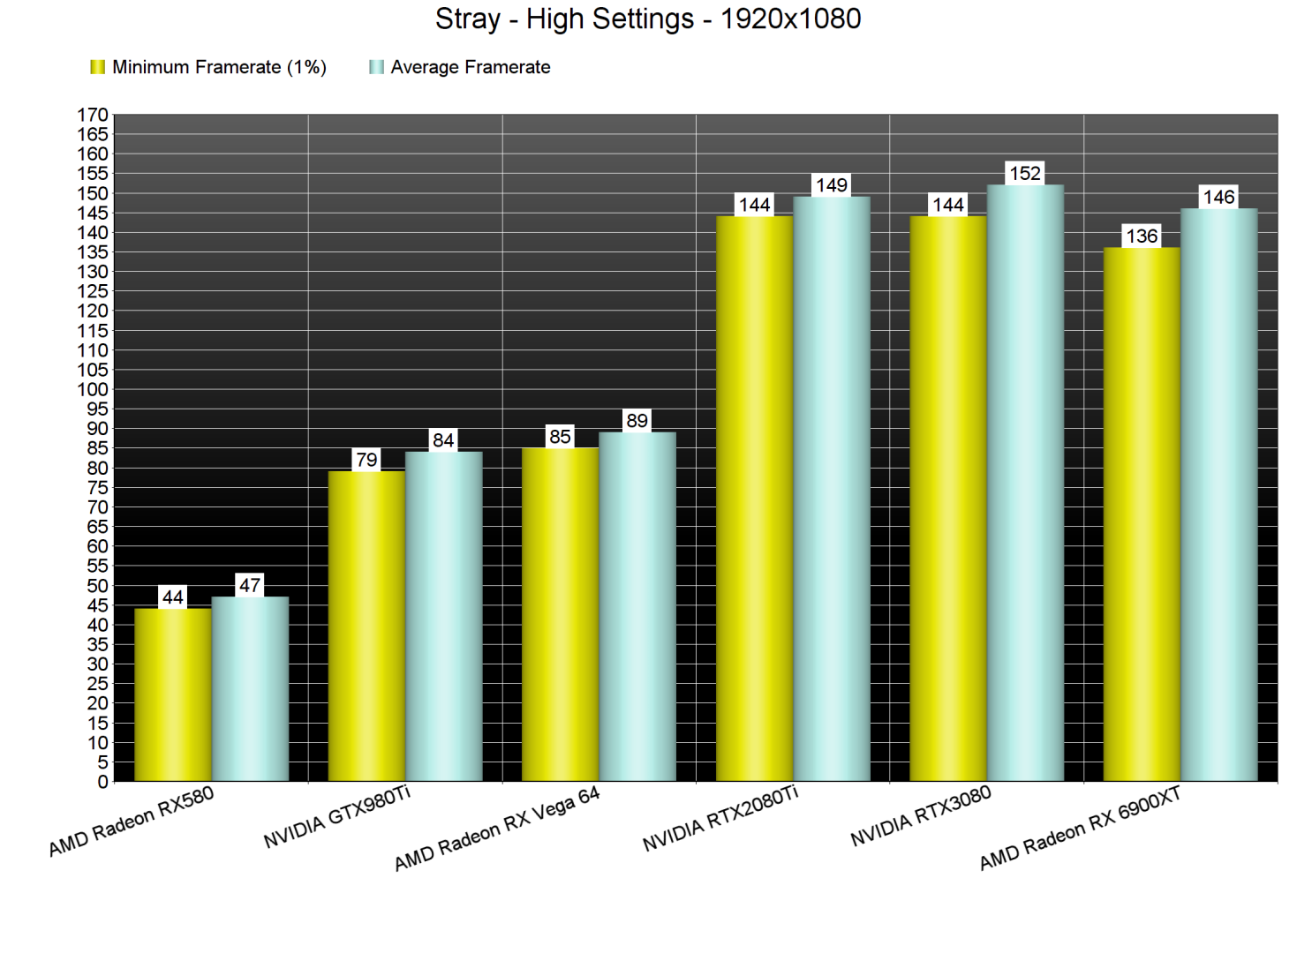Click the yellow Minimum Framerate legend swatch
The image size is (1297, 953).
pyautogui.click(x=97, y=67)
